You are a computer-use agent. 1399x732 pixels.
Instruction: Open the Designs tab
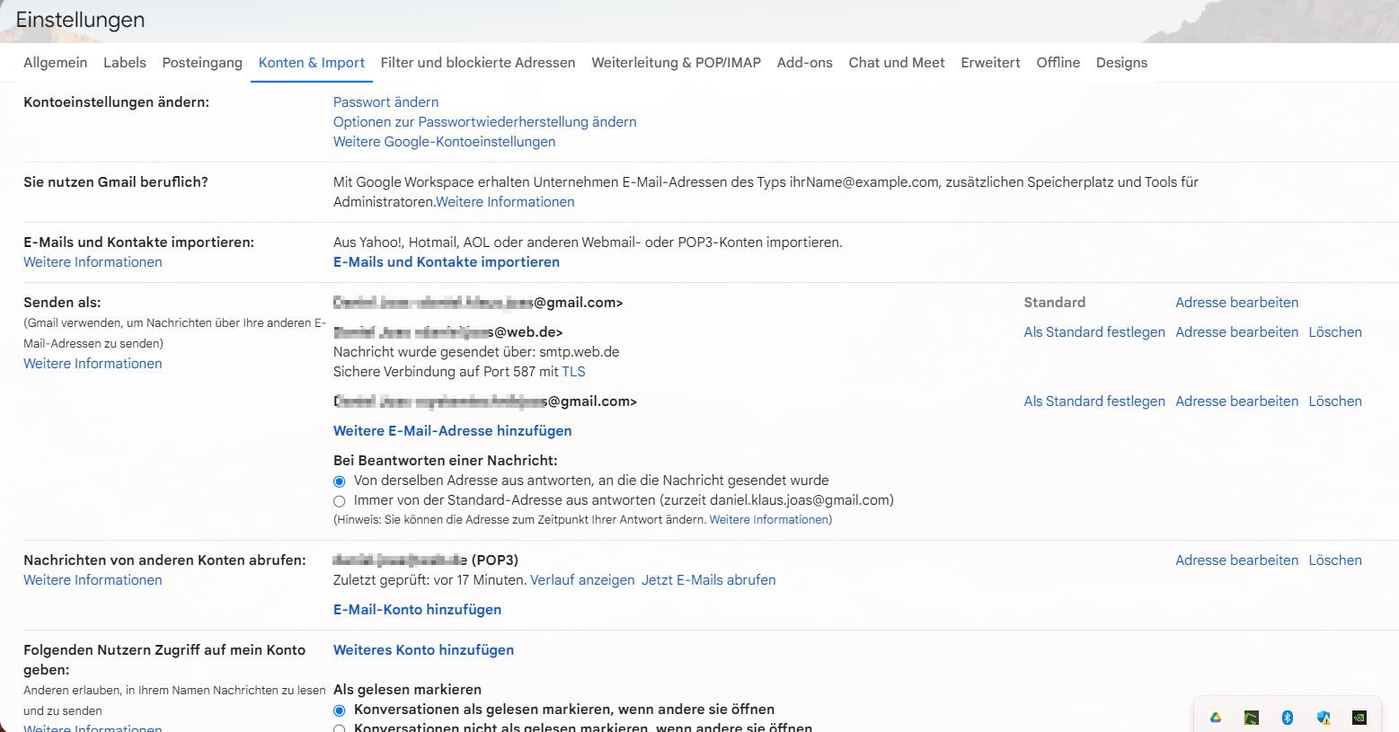tap(1121, 63)
